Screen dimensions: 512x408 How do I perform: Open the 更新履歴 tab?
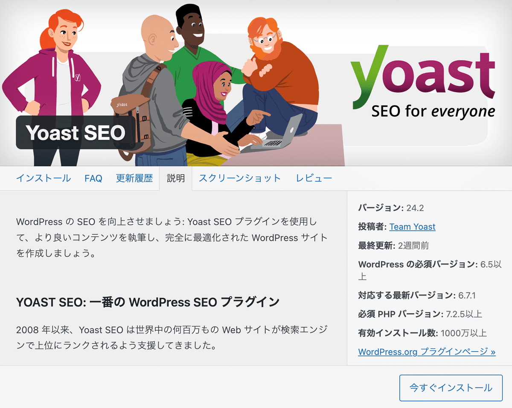click(x=134, y=178)
